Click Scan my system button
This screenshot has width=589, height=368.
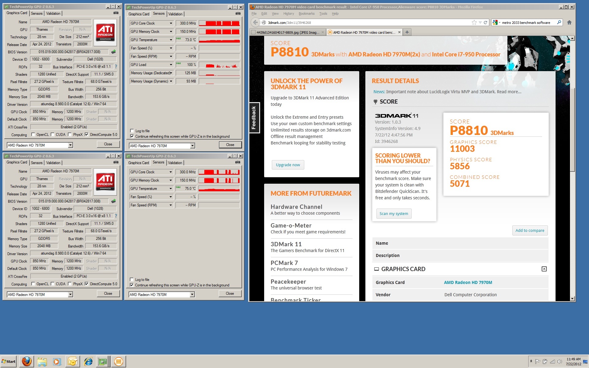(x=394, y=213)
